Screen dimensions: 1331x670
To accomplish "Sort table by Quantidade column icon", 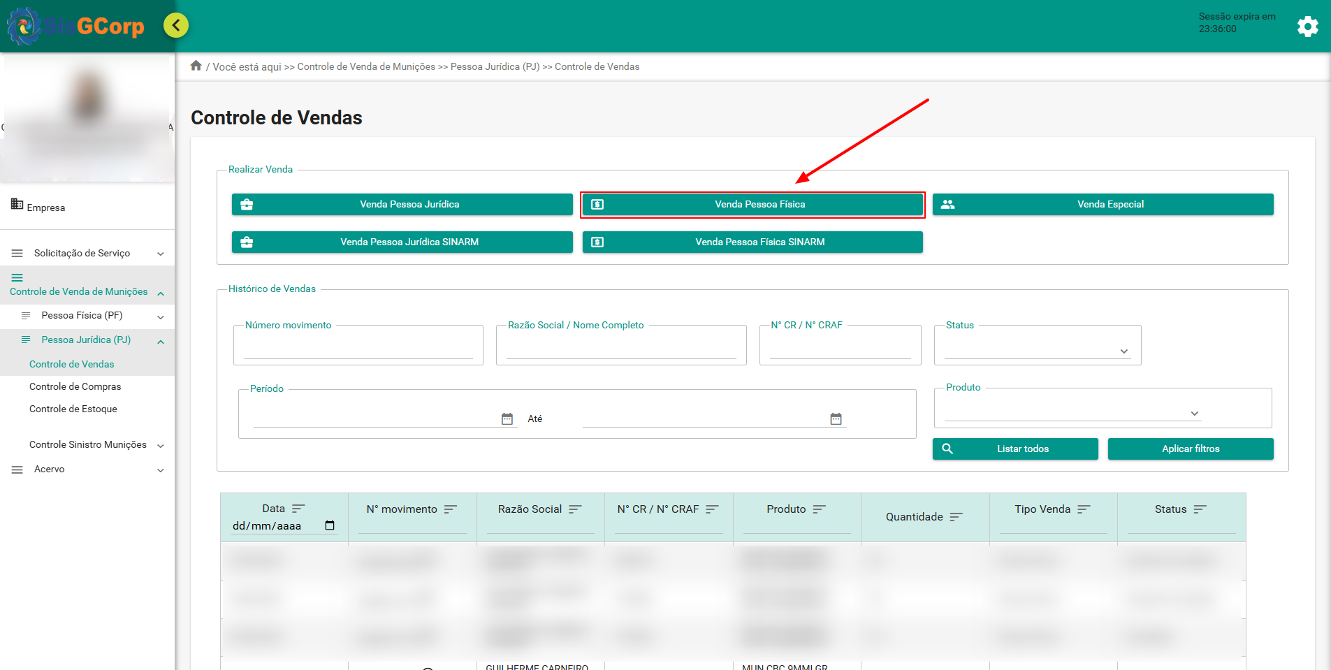I will [956, 517].
